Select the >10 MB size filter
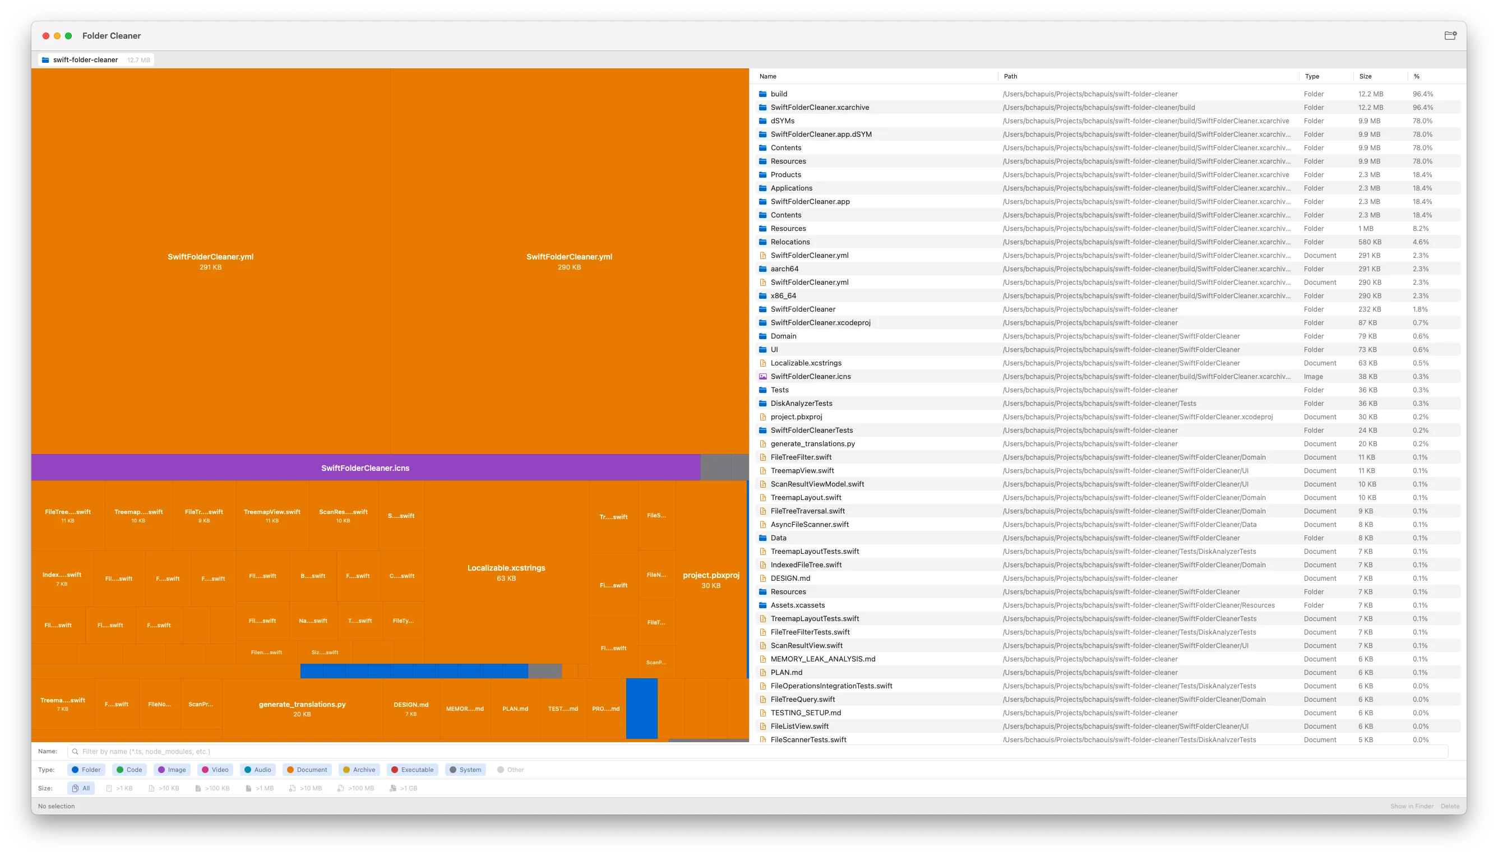 [x=305, y=788]
